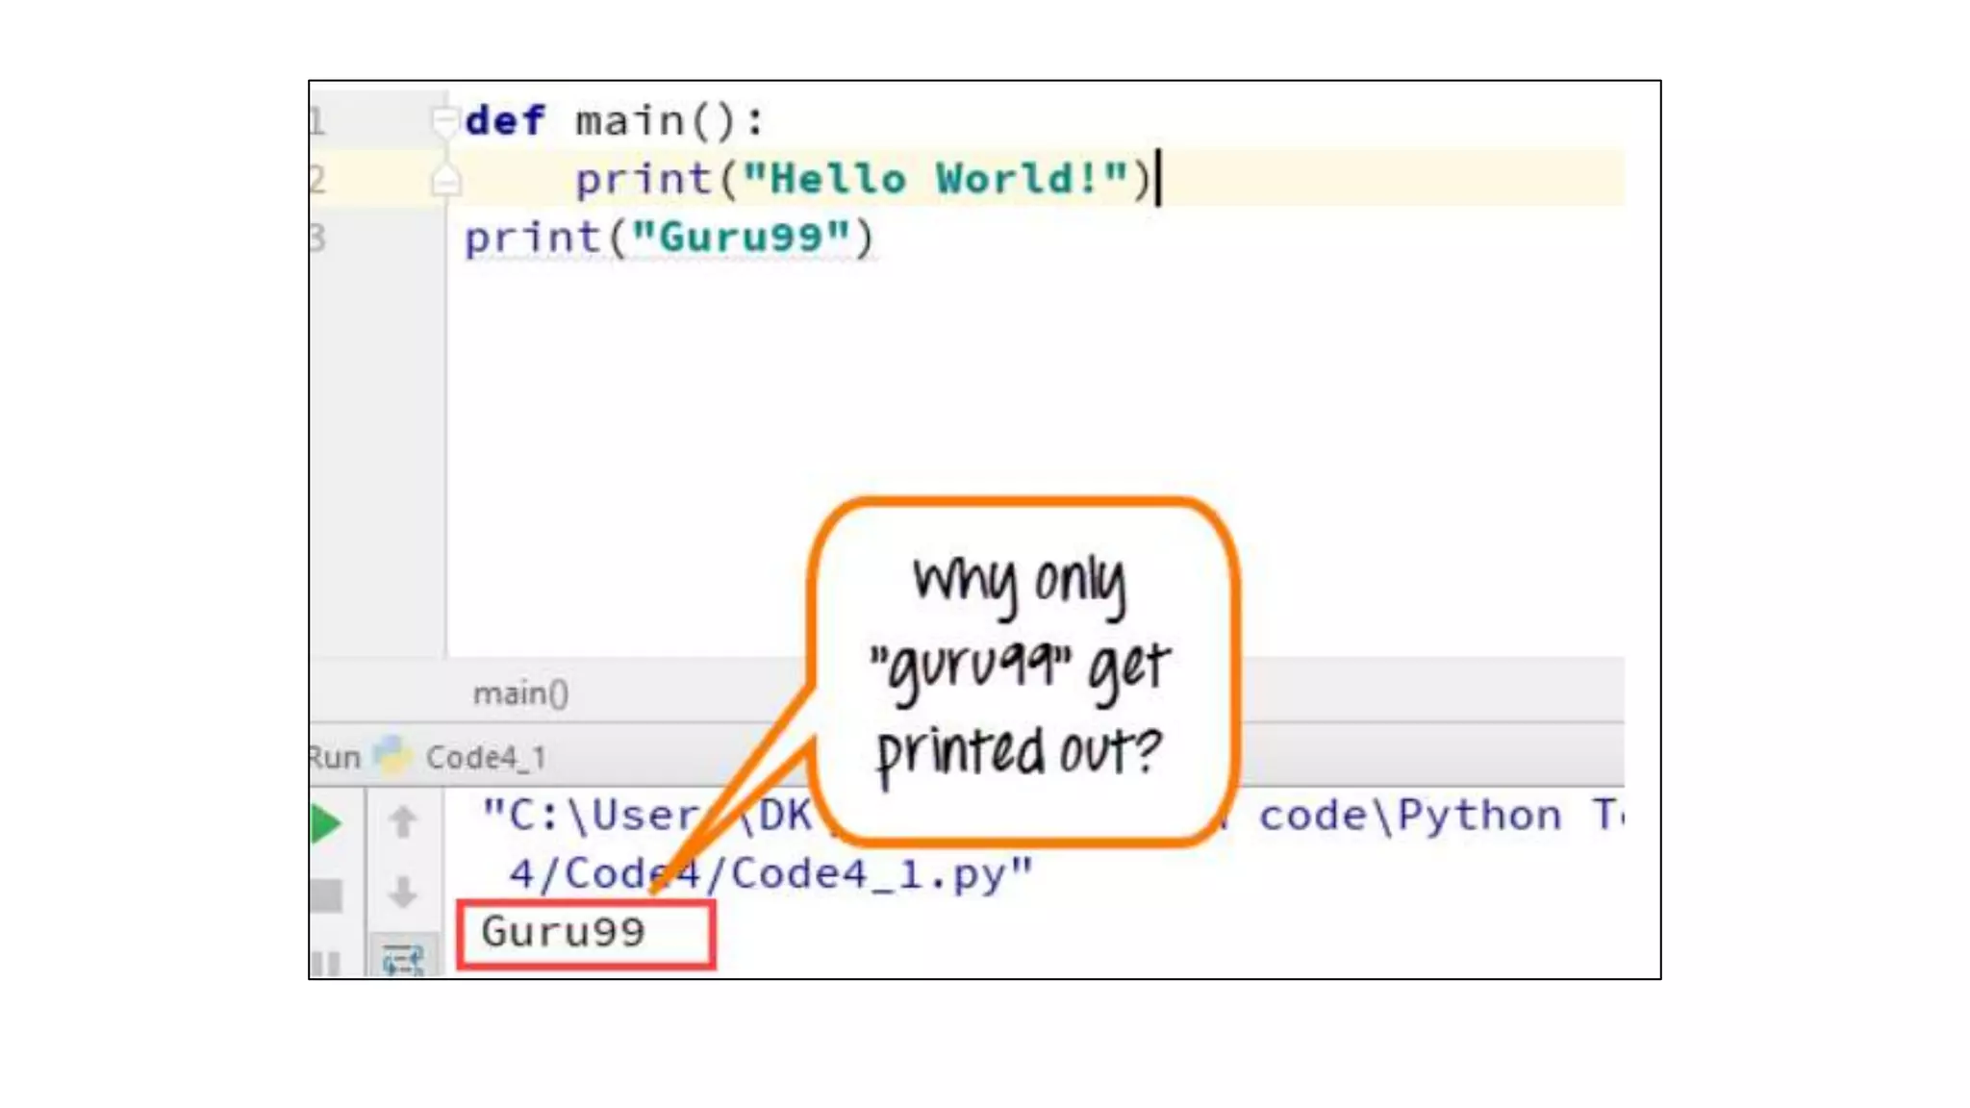The image size is (1970, 1108).
Task: Click the print("Guru99") statement on line 3
Action: point(669,238)
